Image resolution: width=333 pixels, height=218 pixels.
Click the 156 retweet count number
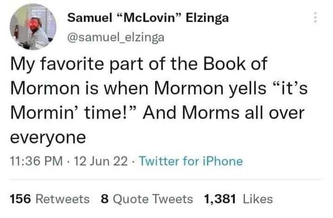coord(21,199)
